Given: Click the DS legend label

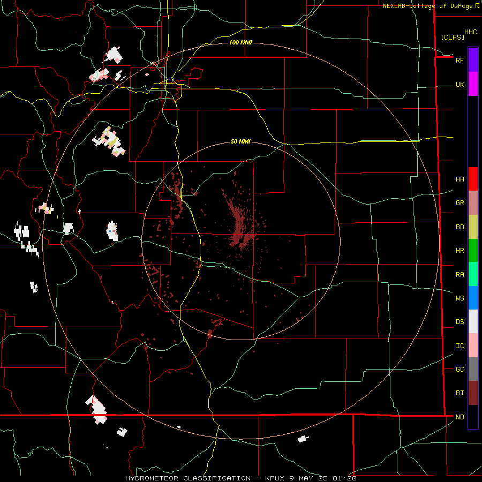Looking at the screenshot, I should [460, 322].
